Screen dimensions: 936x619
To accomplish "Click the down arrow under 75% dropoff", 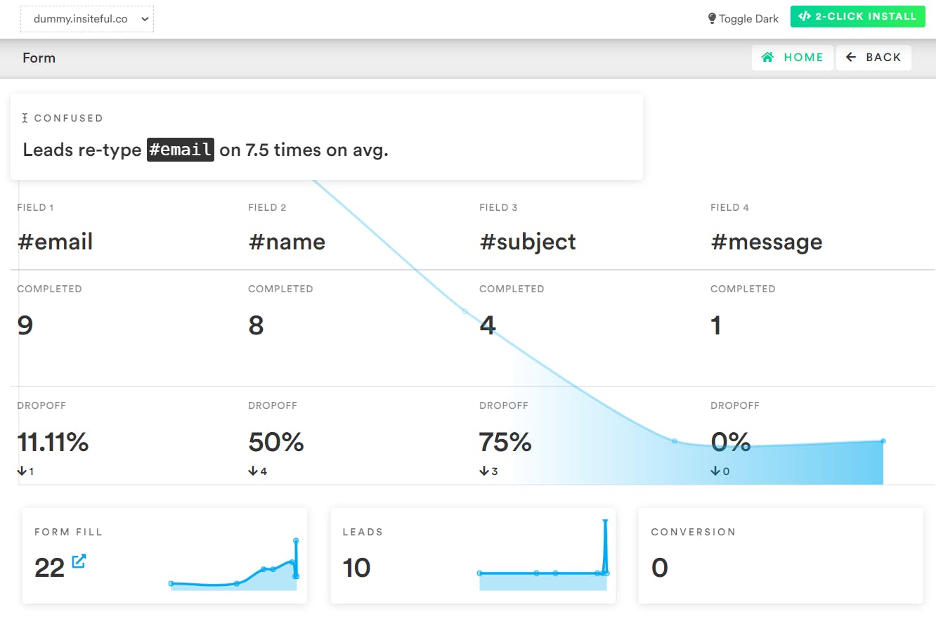I will [484, 471].
